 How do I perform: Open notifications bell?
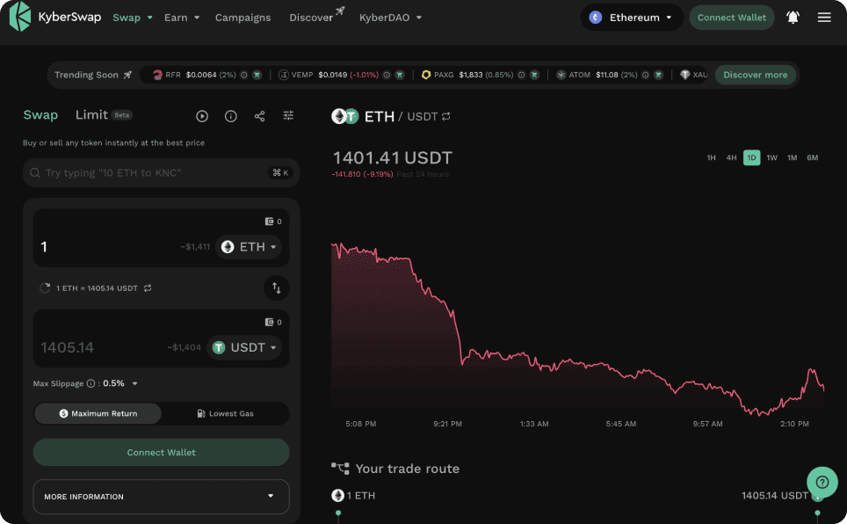pyautogui.click(x=793, y=18)
